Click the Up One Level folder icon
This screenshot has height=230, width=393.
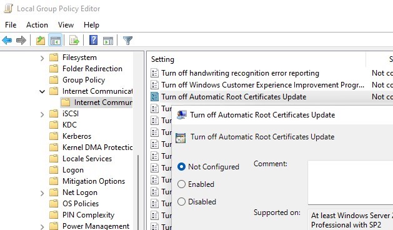coord(41,40)
